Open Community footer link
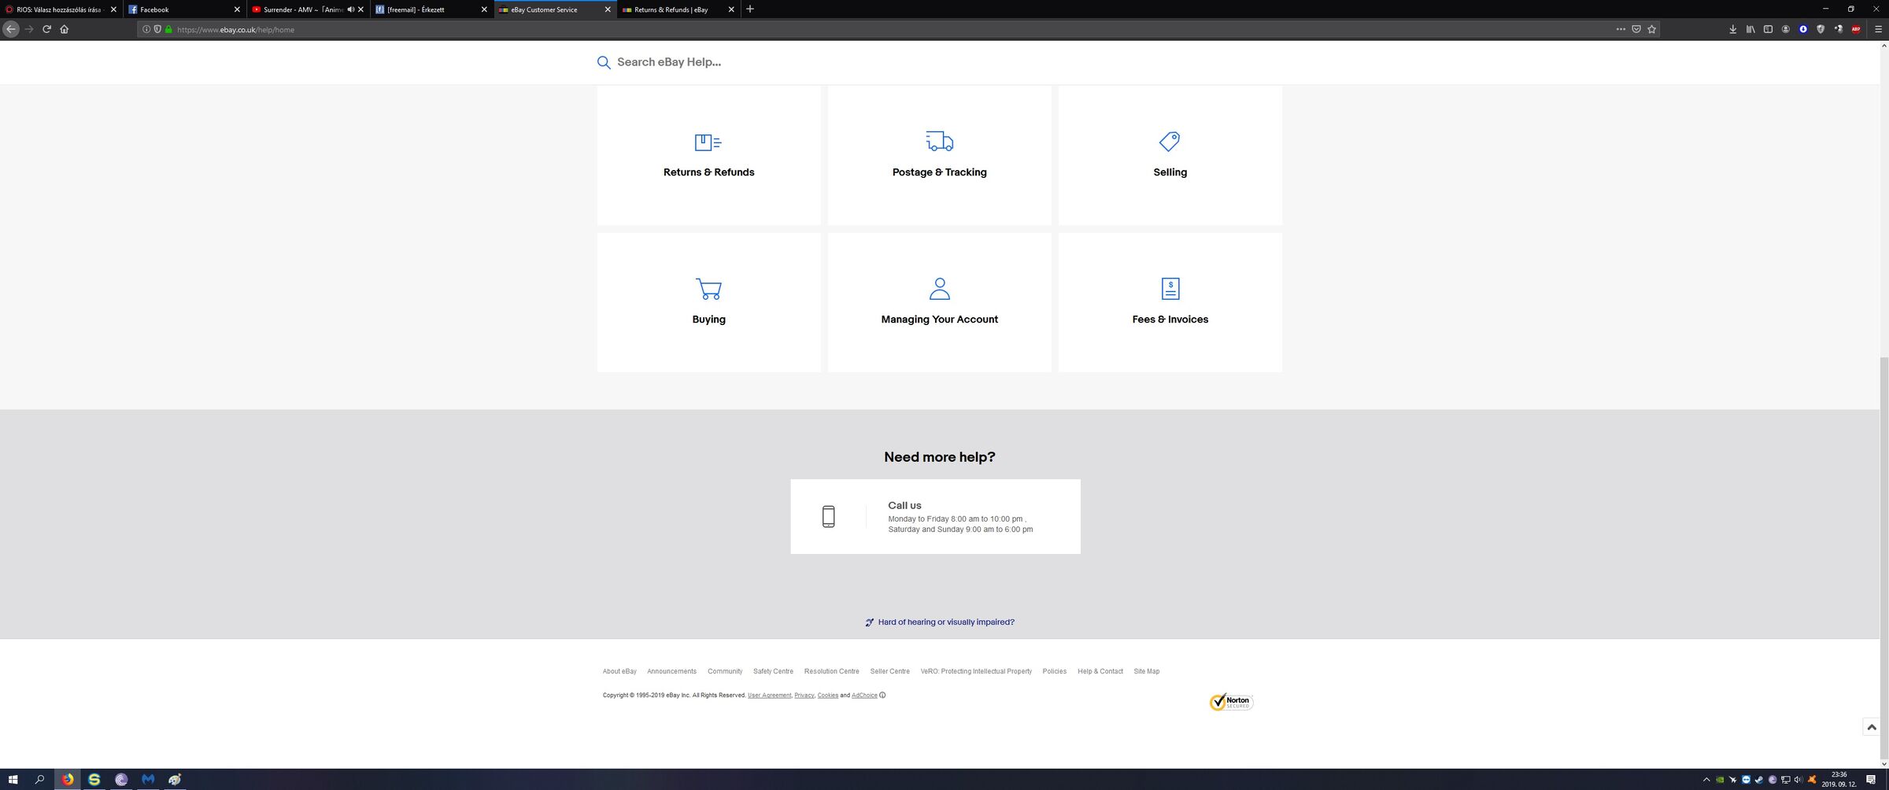Image resolution: width=1889 pixels, height=790 pixels. click(x=725, y=671)
